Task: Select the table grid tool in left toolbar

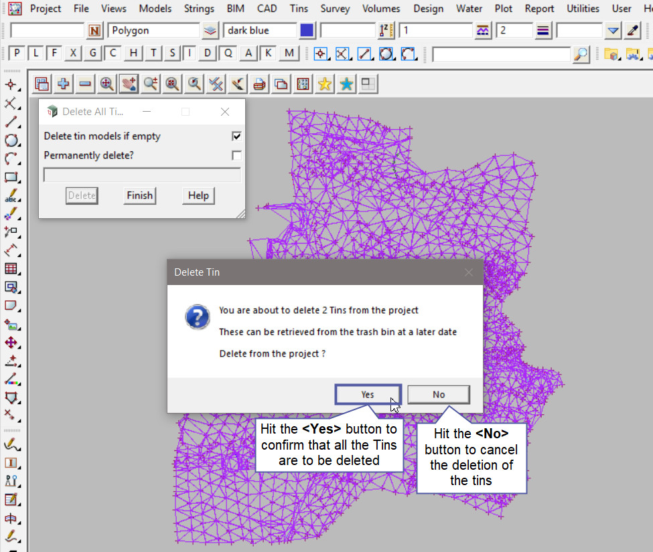Action: [11, 269]
